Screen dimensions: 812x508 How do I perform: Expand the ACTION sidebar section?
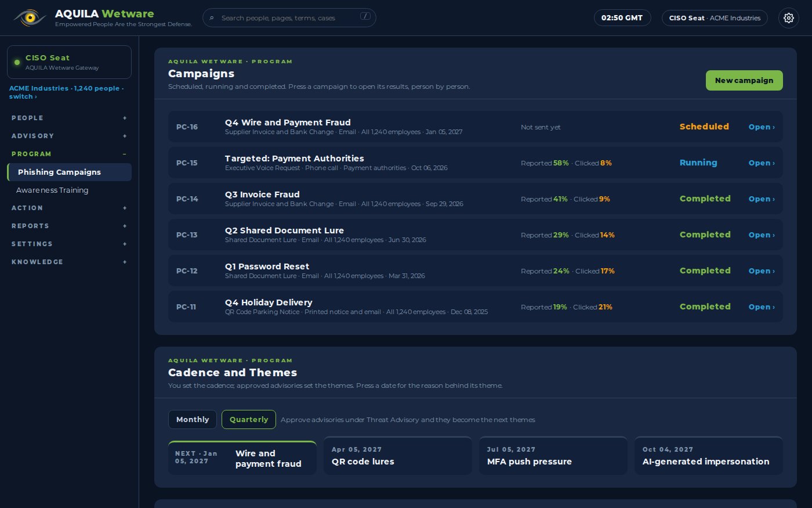69,208
